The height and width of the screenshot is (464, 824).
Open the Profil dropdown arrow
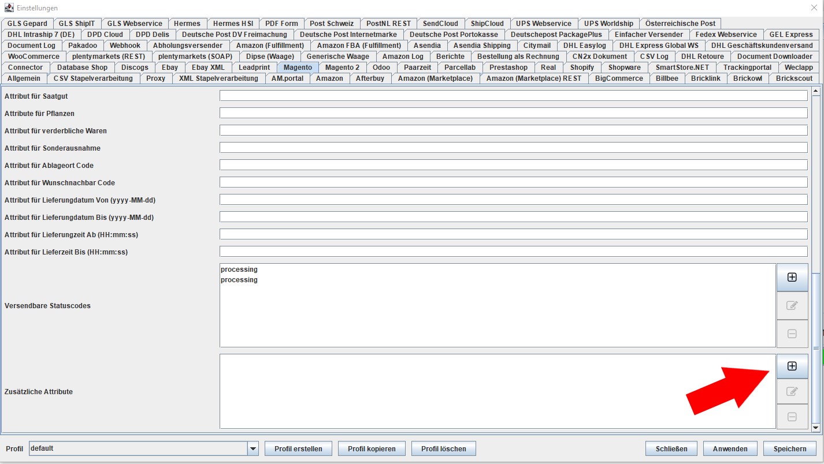[253, 448]
